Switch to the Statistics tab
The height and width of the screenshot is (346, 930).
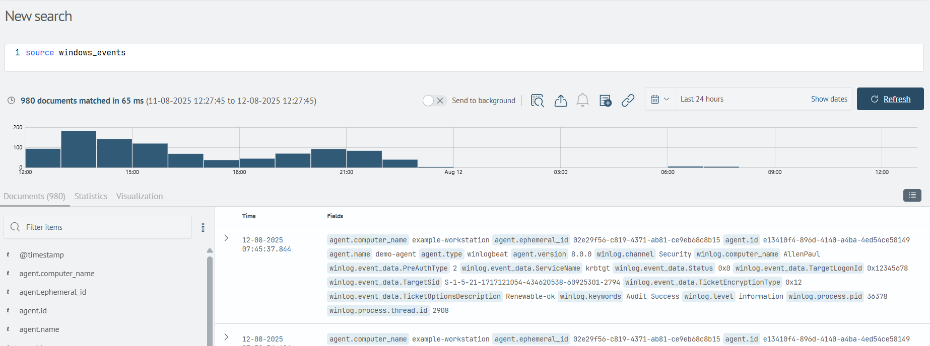pos(91,196)
